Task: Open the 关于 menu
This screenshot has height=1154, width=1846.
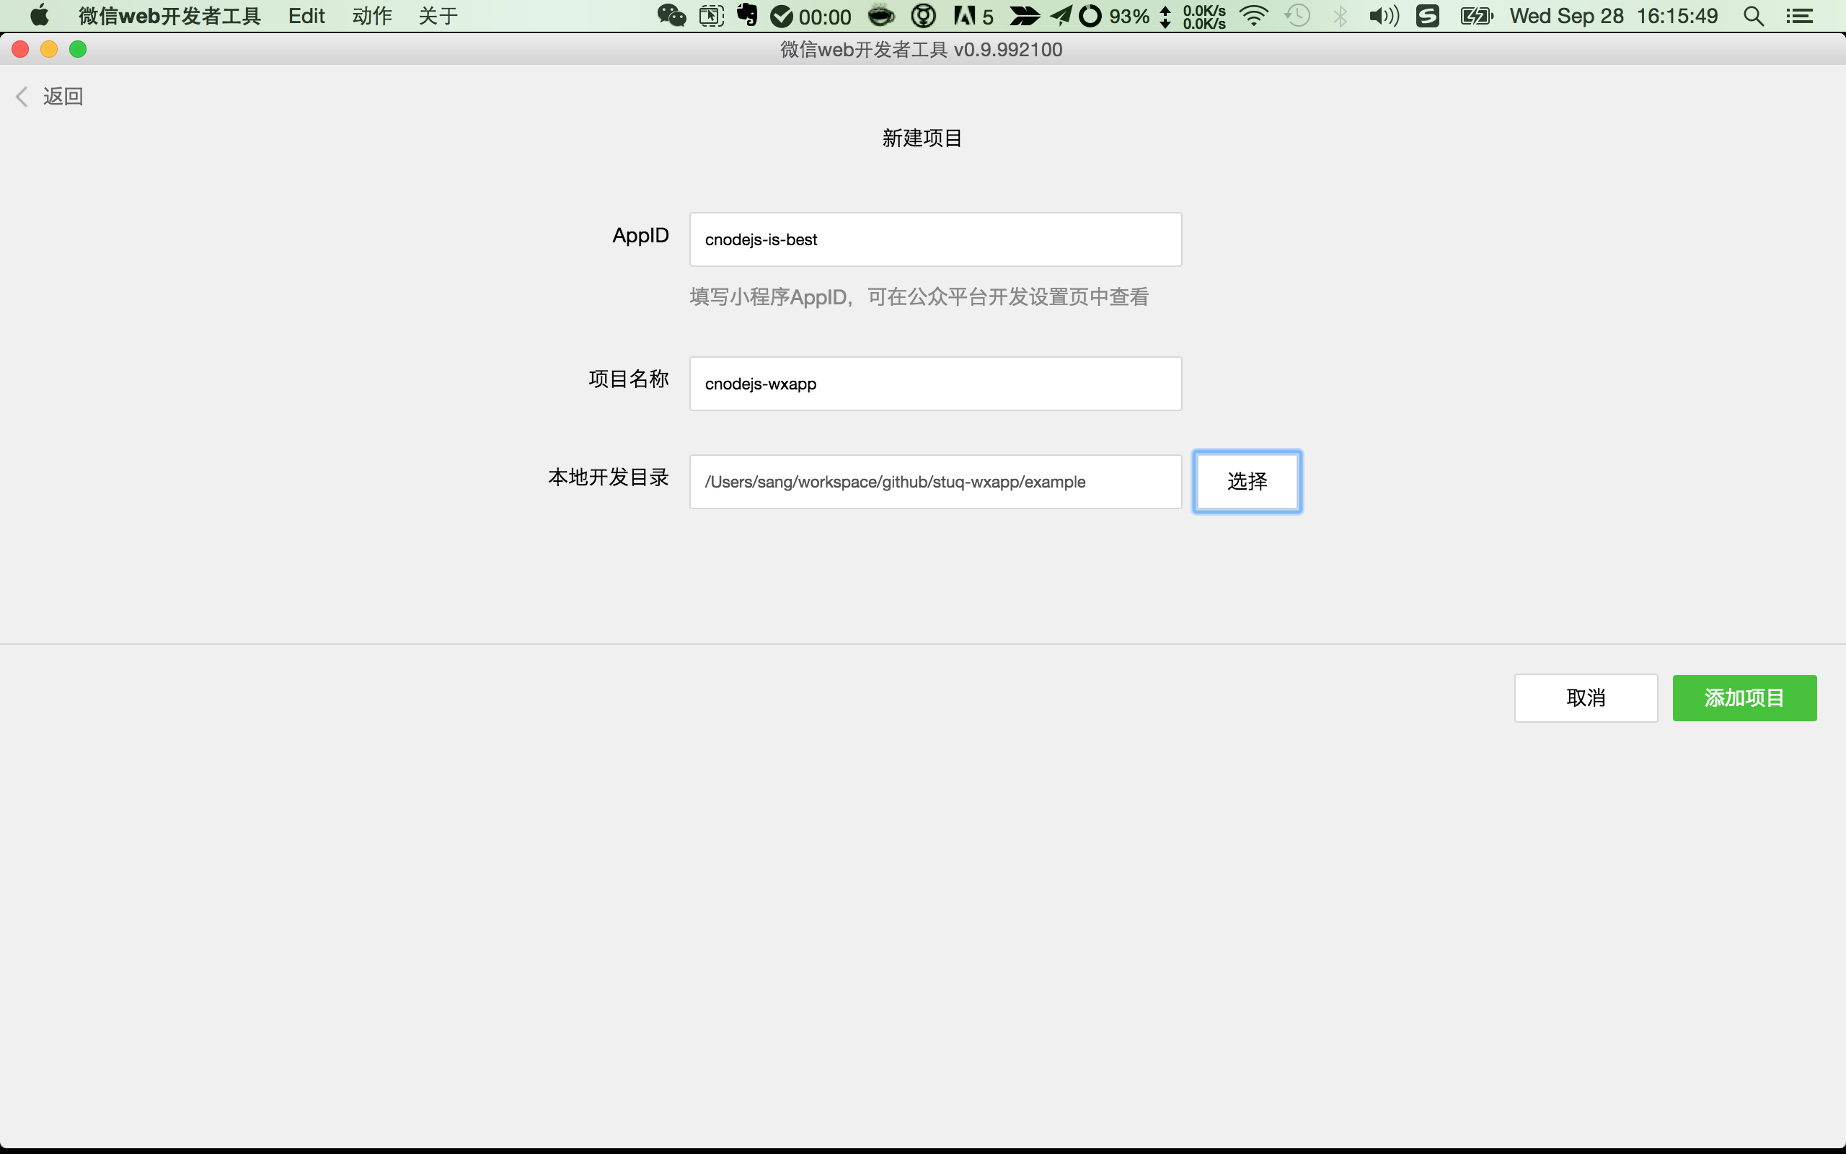Action: [x=438, y=16]
